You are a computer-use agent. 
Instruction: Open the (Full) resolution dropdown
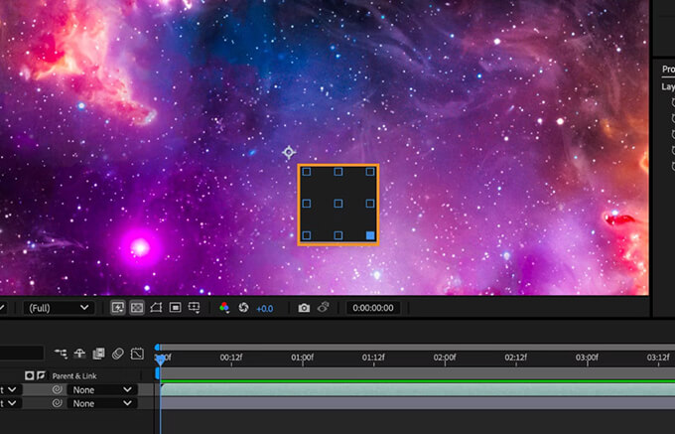coord(59,308)
